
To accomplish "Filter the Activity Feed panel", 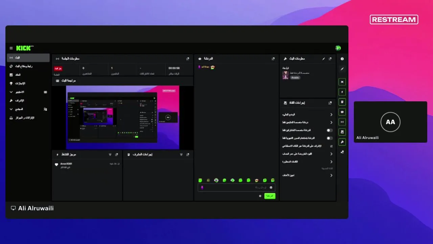I will 110,155.
